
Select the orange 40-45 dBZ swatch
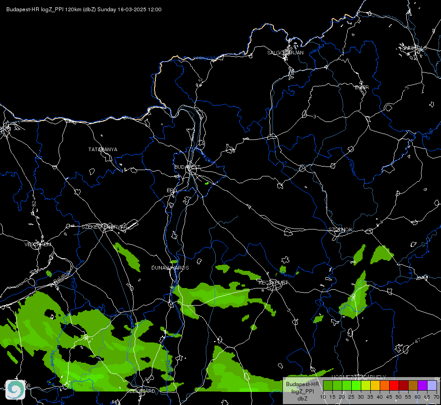coord(385,385)
